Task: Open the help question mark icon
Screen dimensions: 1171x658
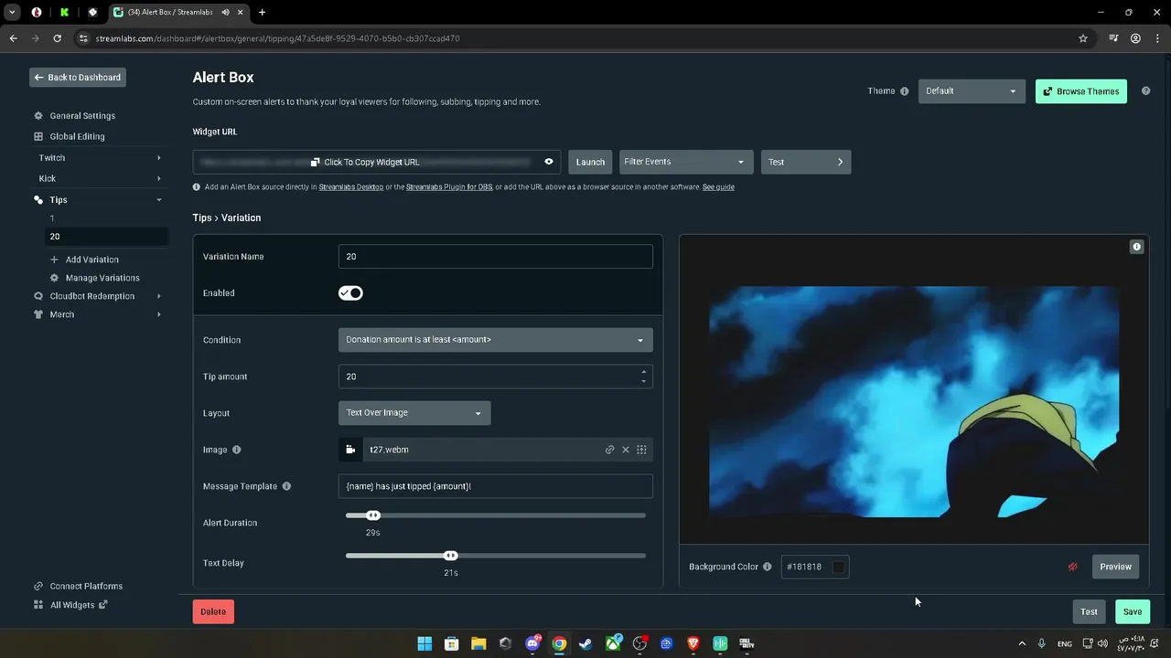Action: pyautogui.click(x=1145, y=91)
